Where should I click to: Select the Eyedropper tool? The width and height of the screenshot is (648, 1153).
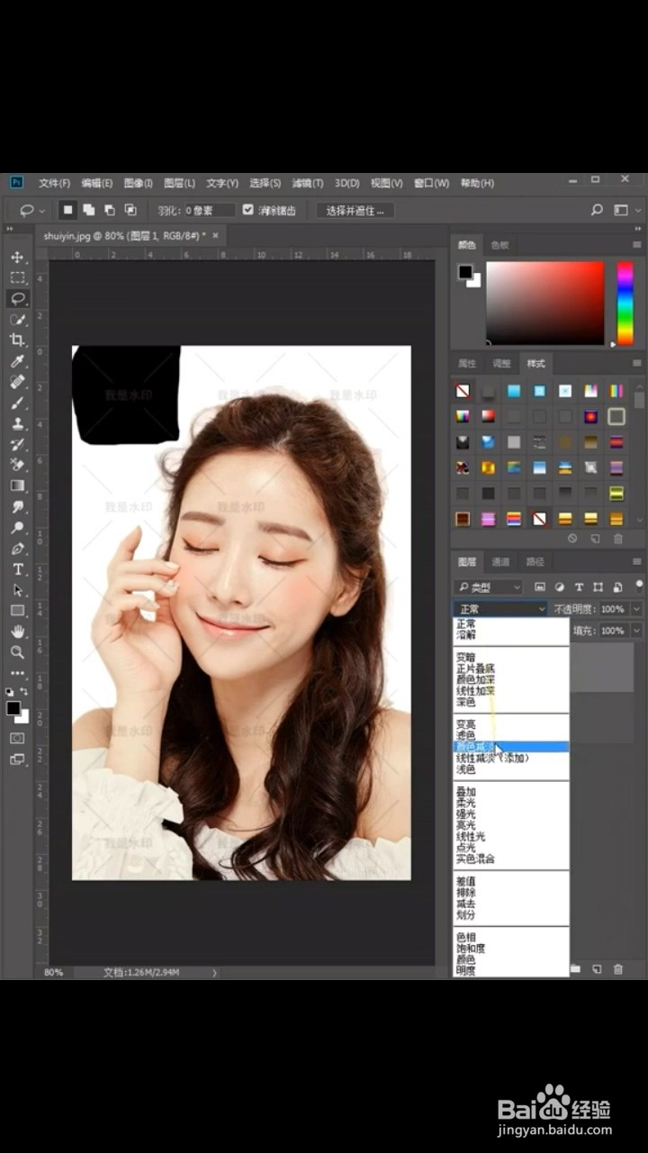(17, 361)
